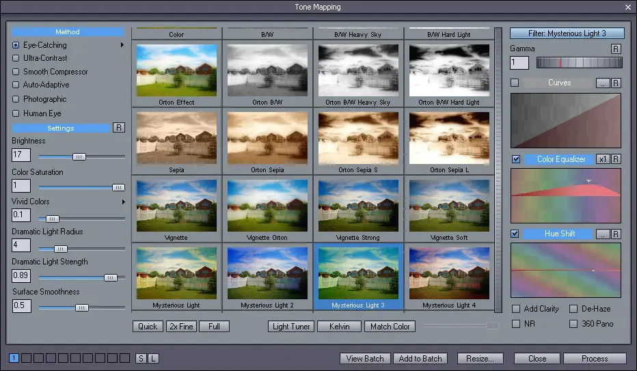637x371 pixels.
Task: Click the Gamma value field
Action: point(519,63)
